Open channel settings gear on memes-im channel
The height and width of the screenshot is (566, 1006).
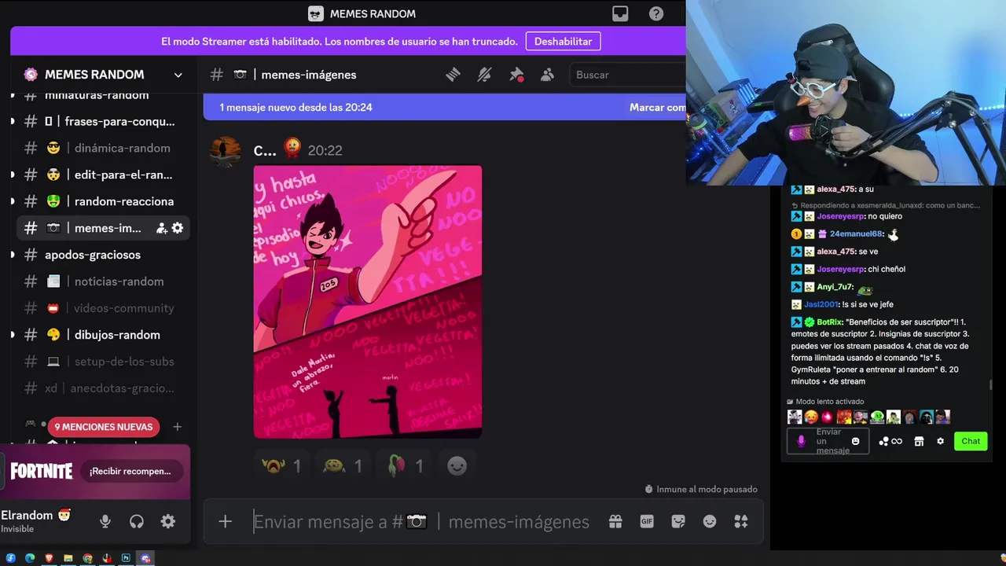(x=178, y=228)
